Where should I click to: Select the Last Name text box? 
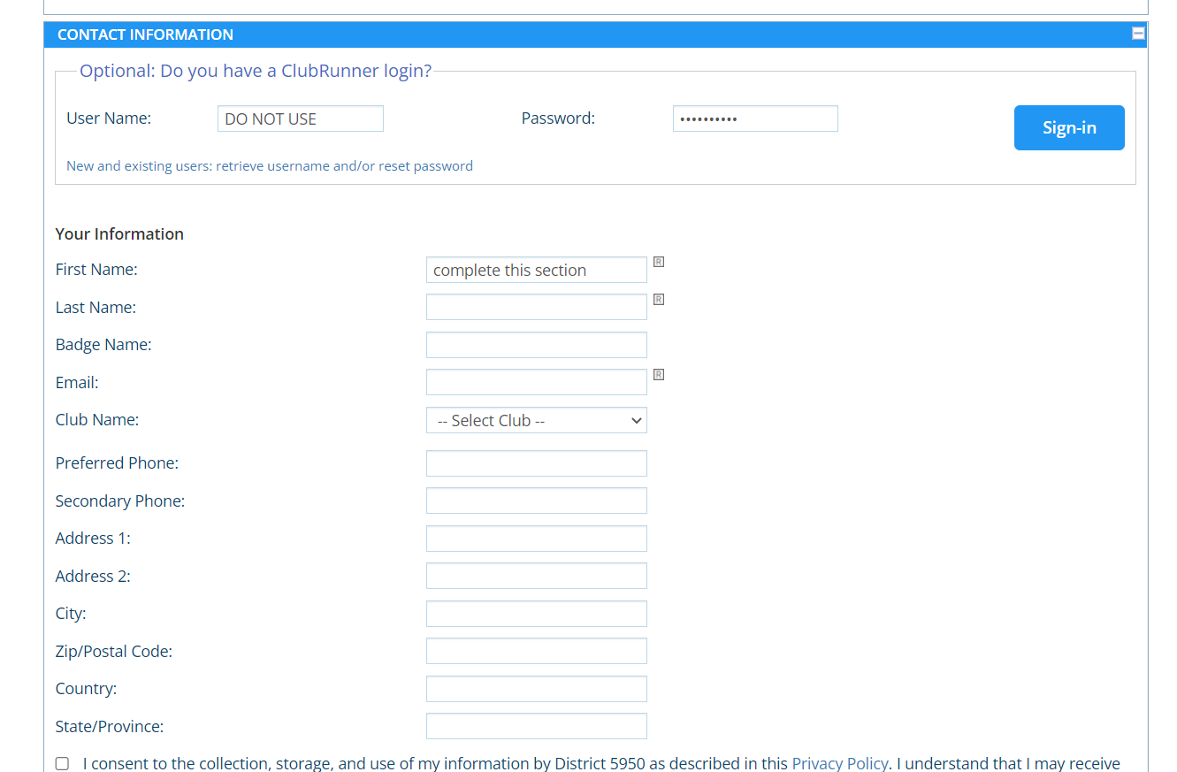[x=536, y=307]
